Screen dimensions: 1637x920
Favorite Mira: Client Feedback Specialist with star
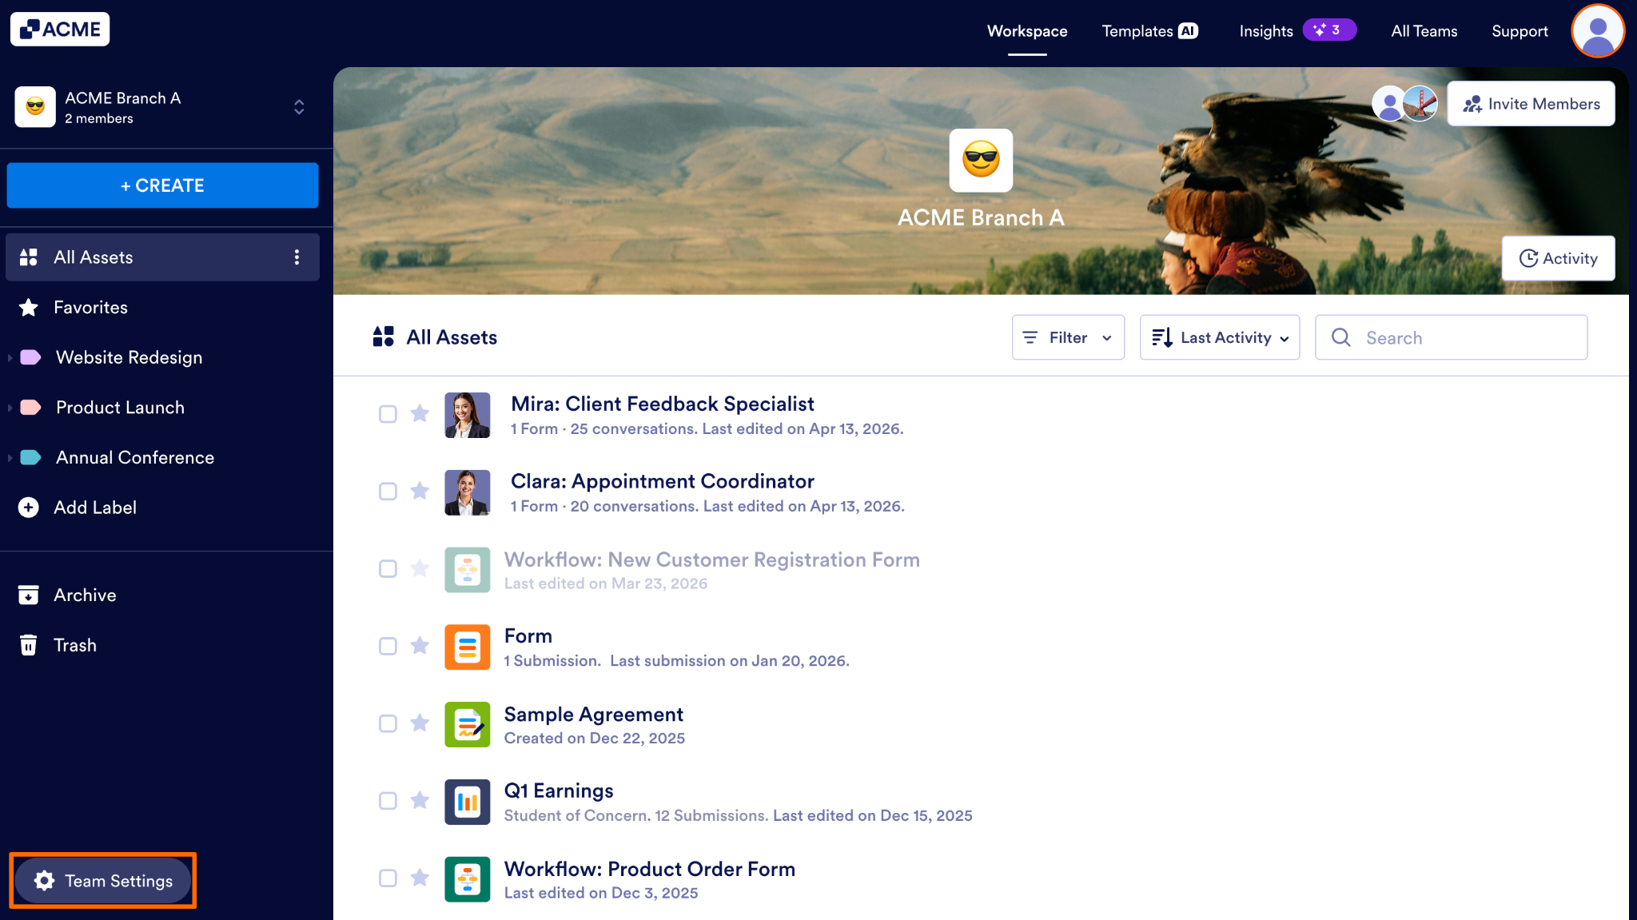coord(420,413)
